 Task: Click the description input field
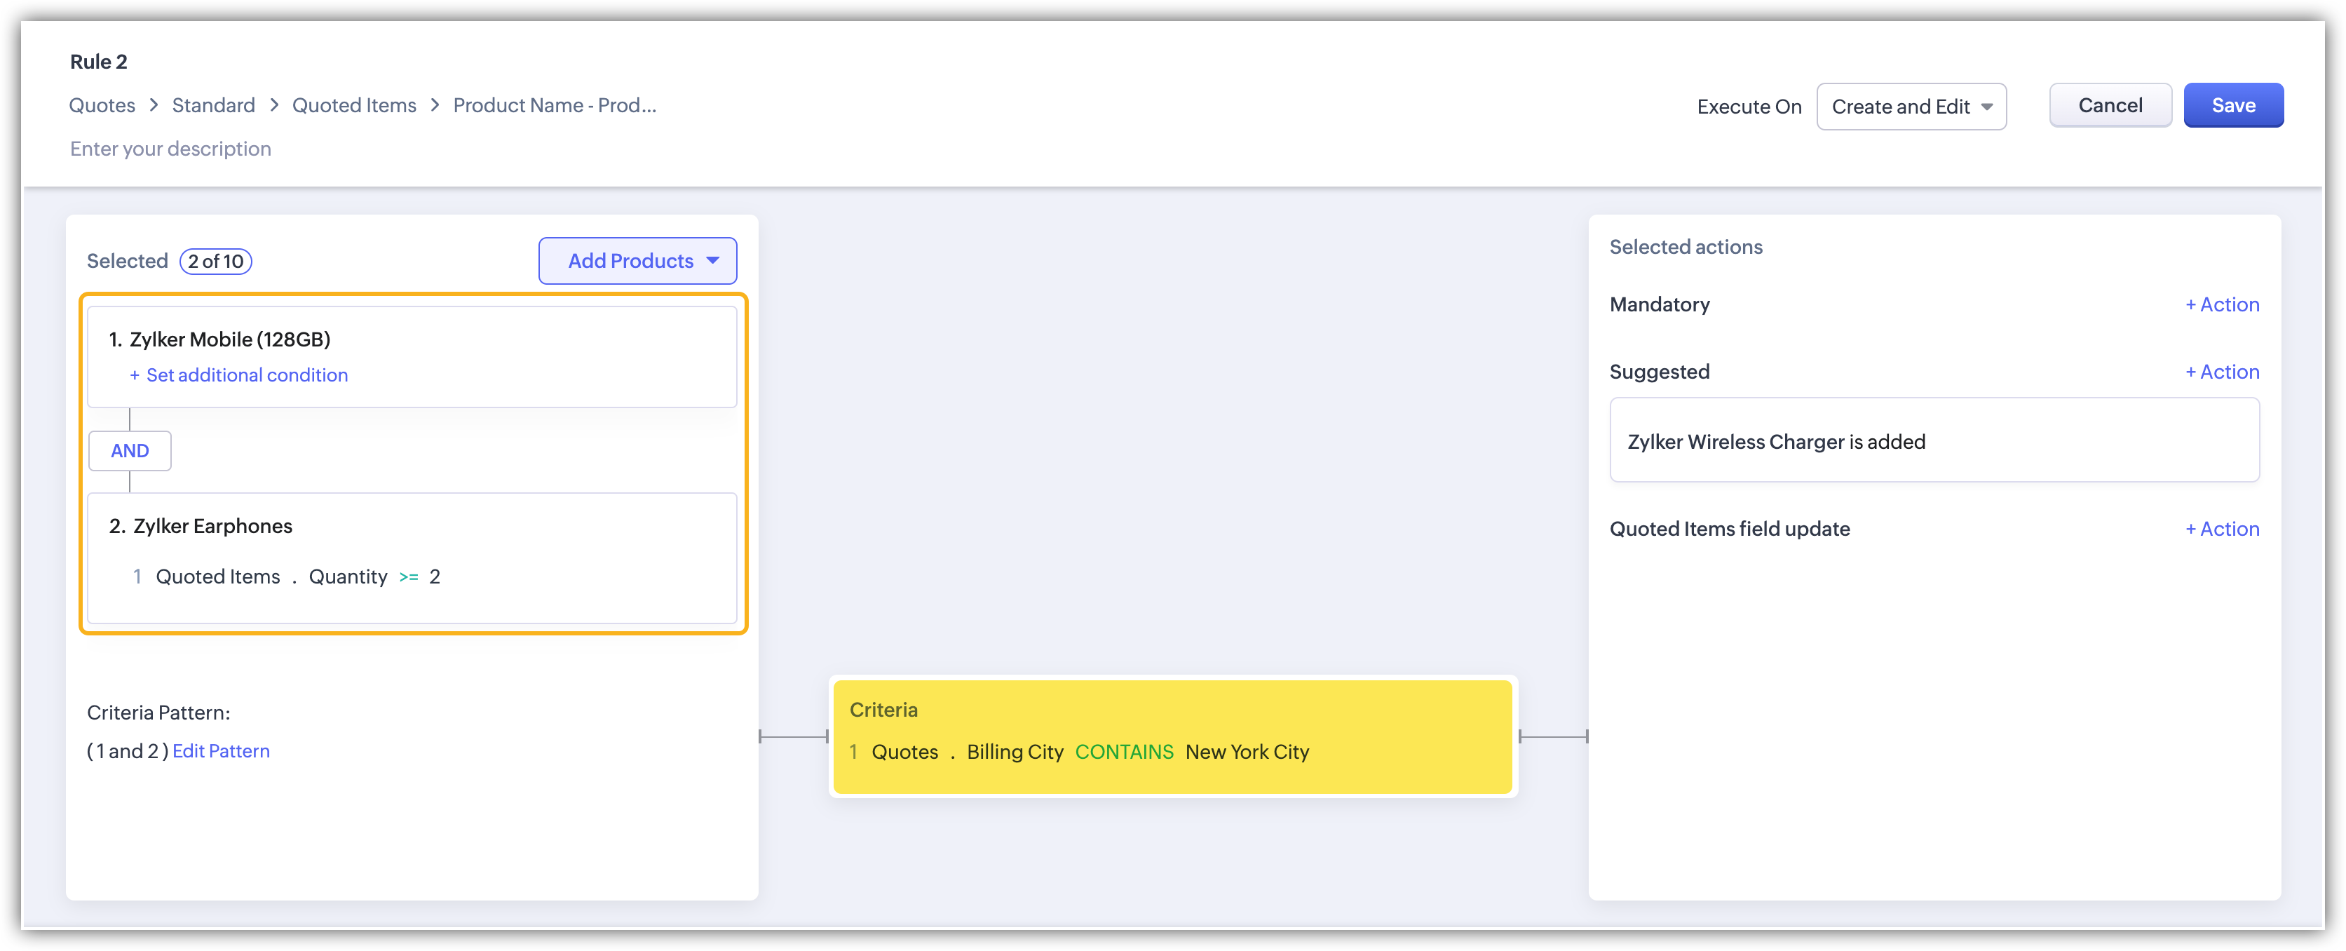click(x=170, y=149)
